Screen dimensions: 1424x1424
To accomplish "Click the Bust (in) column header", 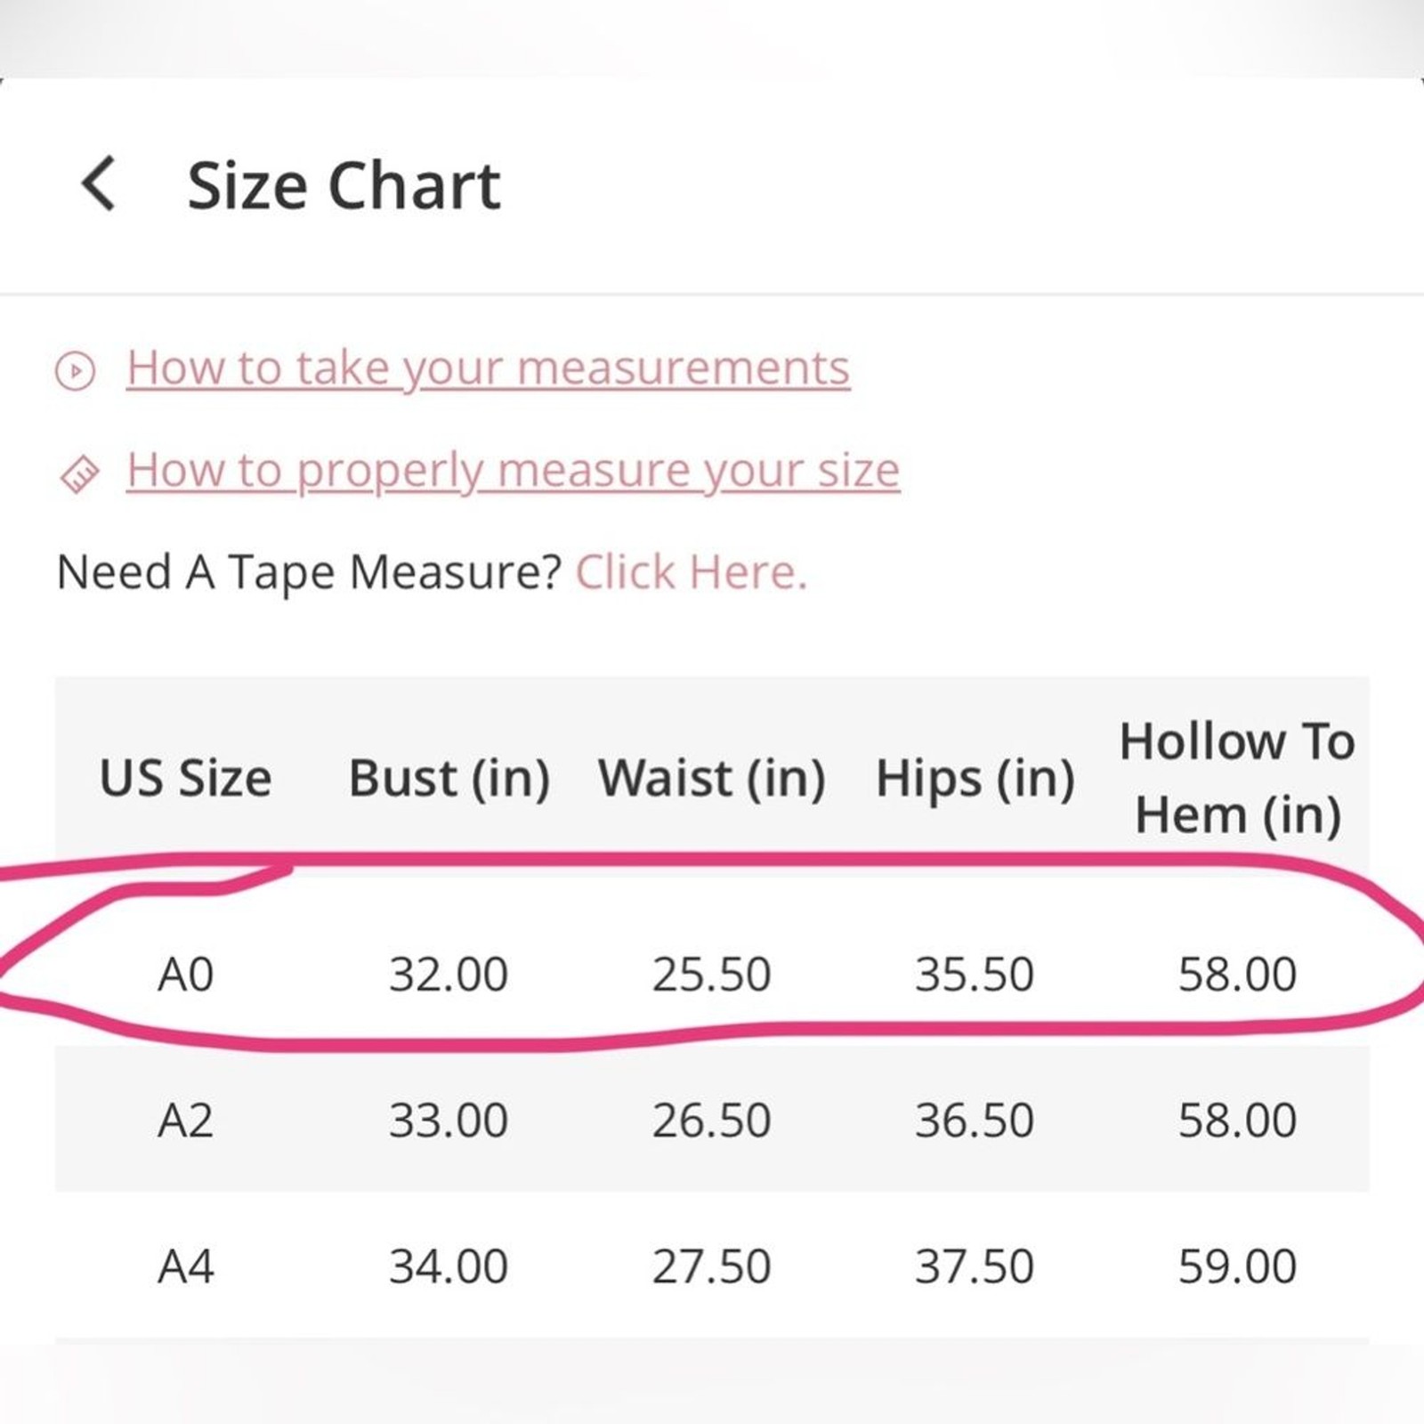I will (449, 778).
